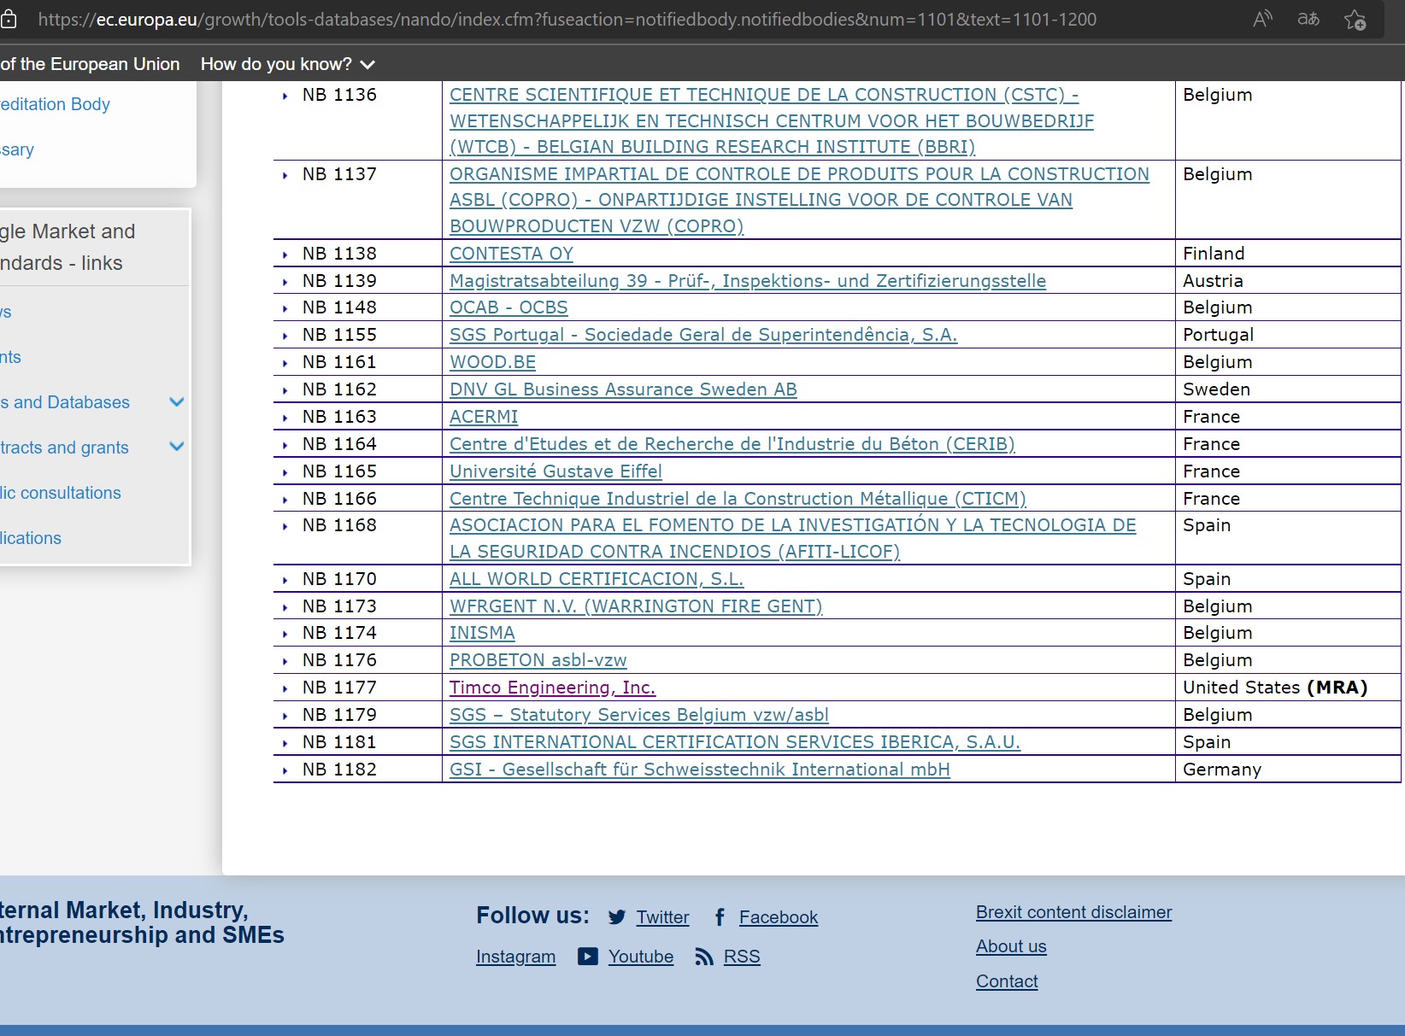Open the Glossary sidebar item
This screenshot has width=1405, height=1036.
click(x=17, y=149)
